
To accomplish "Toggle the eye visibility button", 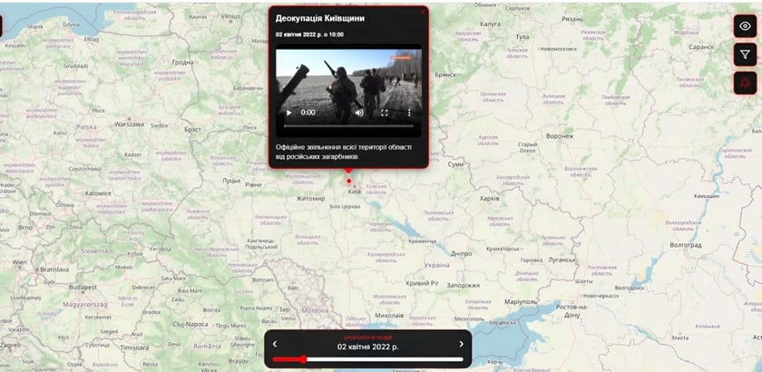I will point(745,26).
